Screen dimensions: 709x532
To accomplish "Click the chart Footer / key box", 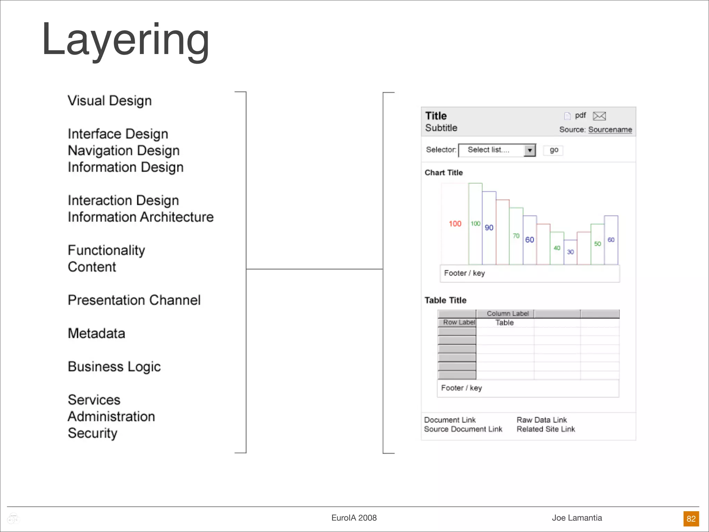I will [x=530, y=273].
